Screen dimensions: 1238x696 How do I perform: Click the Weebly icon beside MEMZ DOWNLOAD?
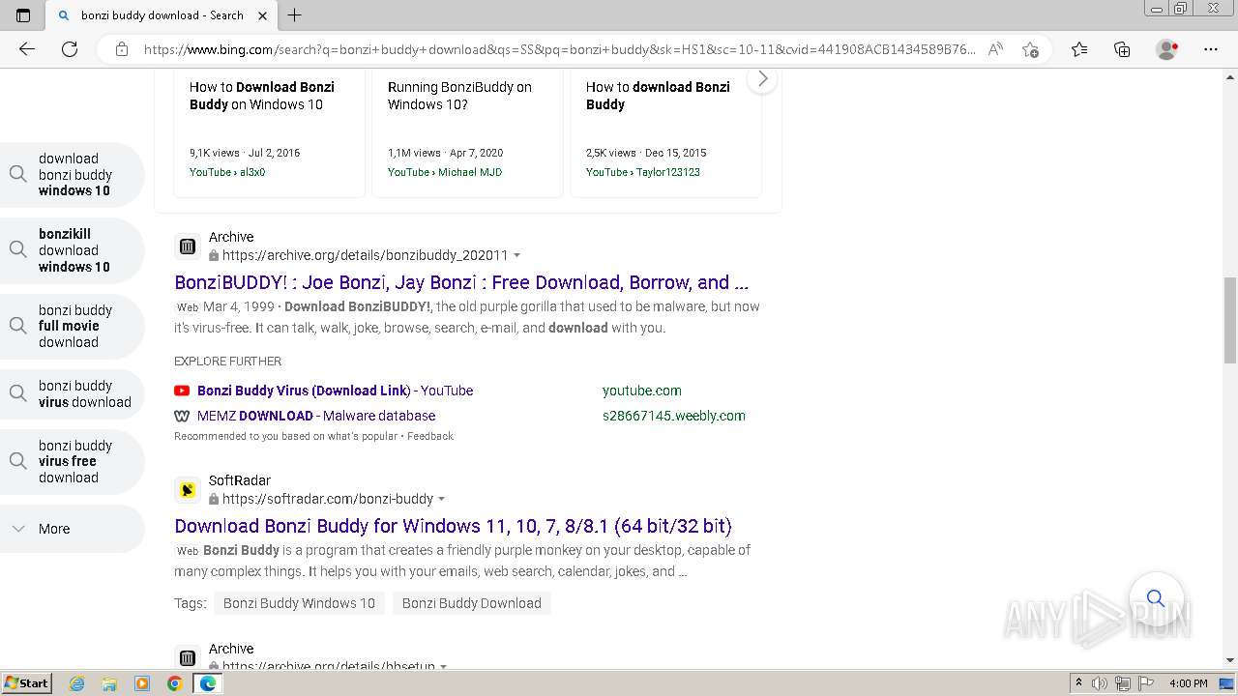click(182, 416)
